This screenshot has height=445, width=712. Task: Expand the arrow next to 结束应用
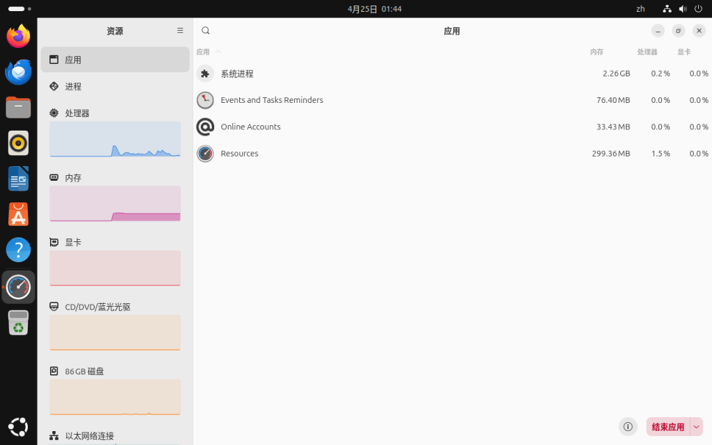pos(697,427)
